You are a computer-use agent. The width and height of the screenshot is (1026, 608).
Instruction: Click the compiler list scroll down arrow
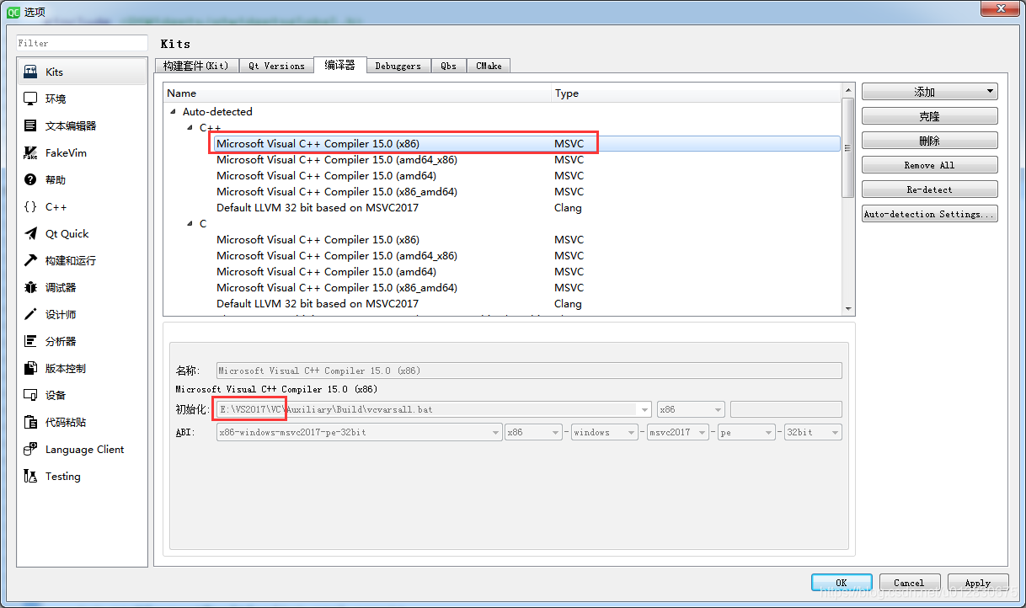point(847,309)
